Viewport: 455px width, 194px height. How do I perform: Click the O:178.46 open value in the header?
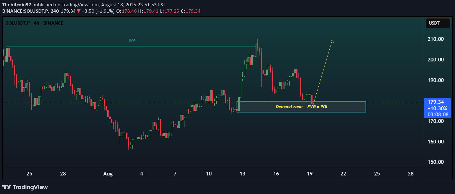[126, 11]
